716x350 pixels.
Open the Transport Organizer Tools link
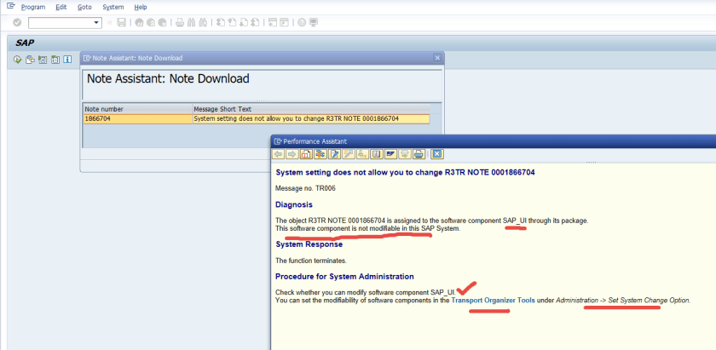tap(494, 301)
